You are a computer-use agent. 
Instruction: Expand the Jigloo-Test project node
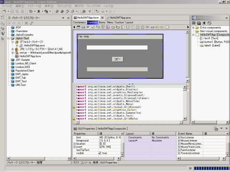(x=9, y=38)
